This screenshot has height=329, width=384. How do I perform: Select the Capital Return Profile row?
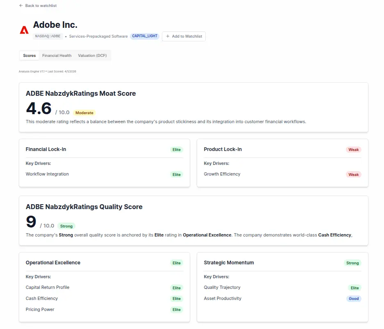(x=105, y=287)
